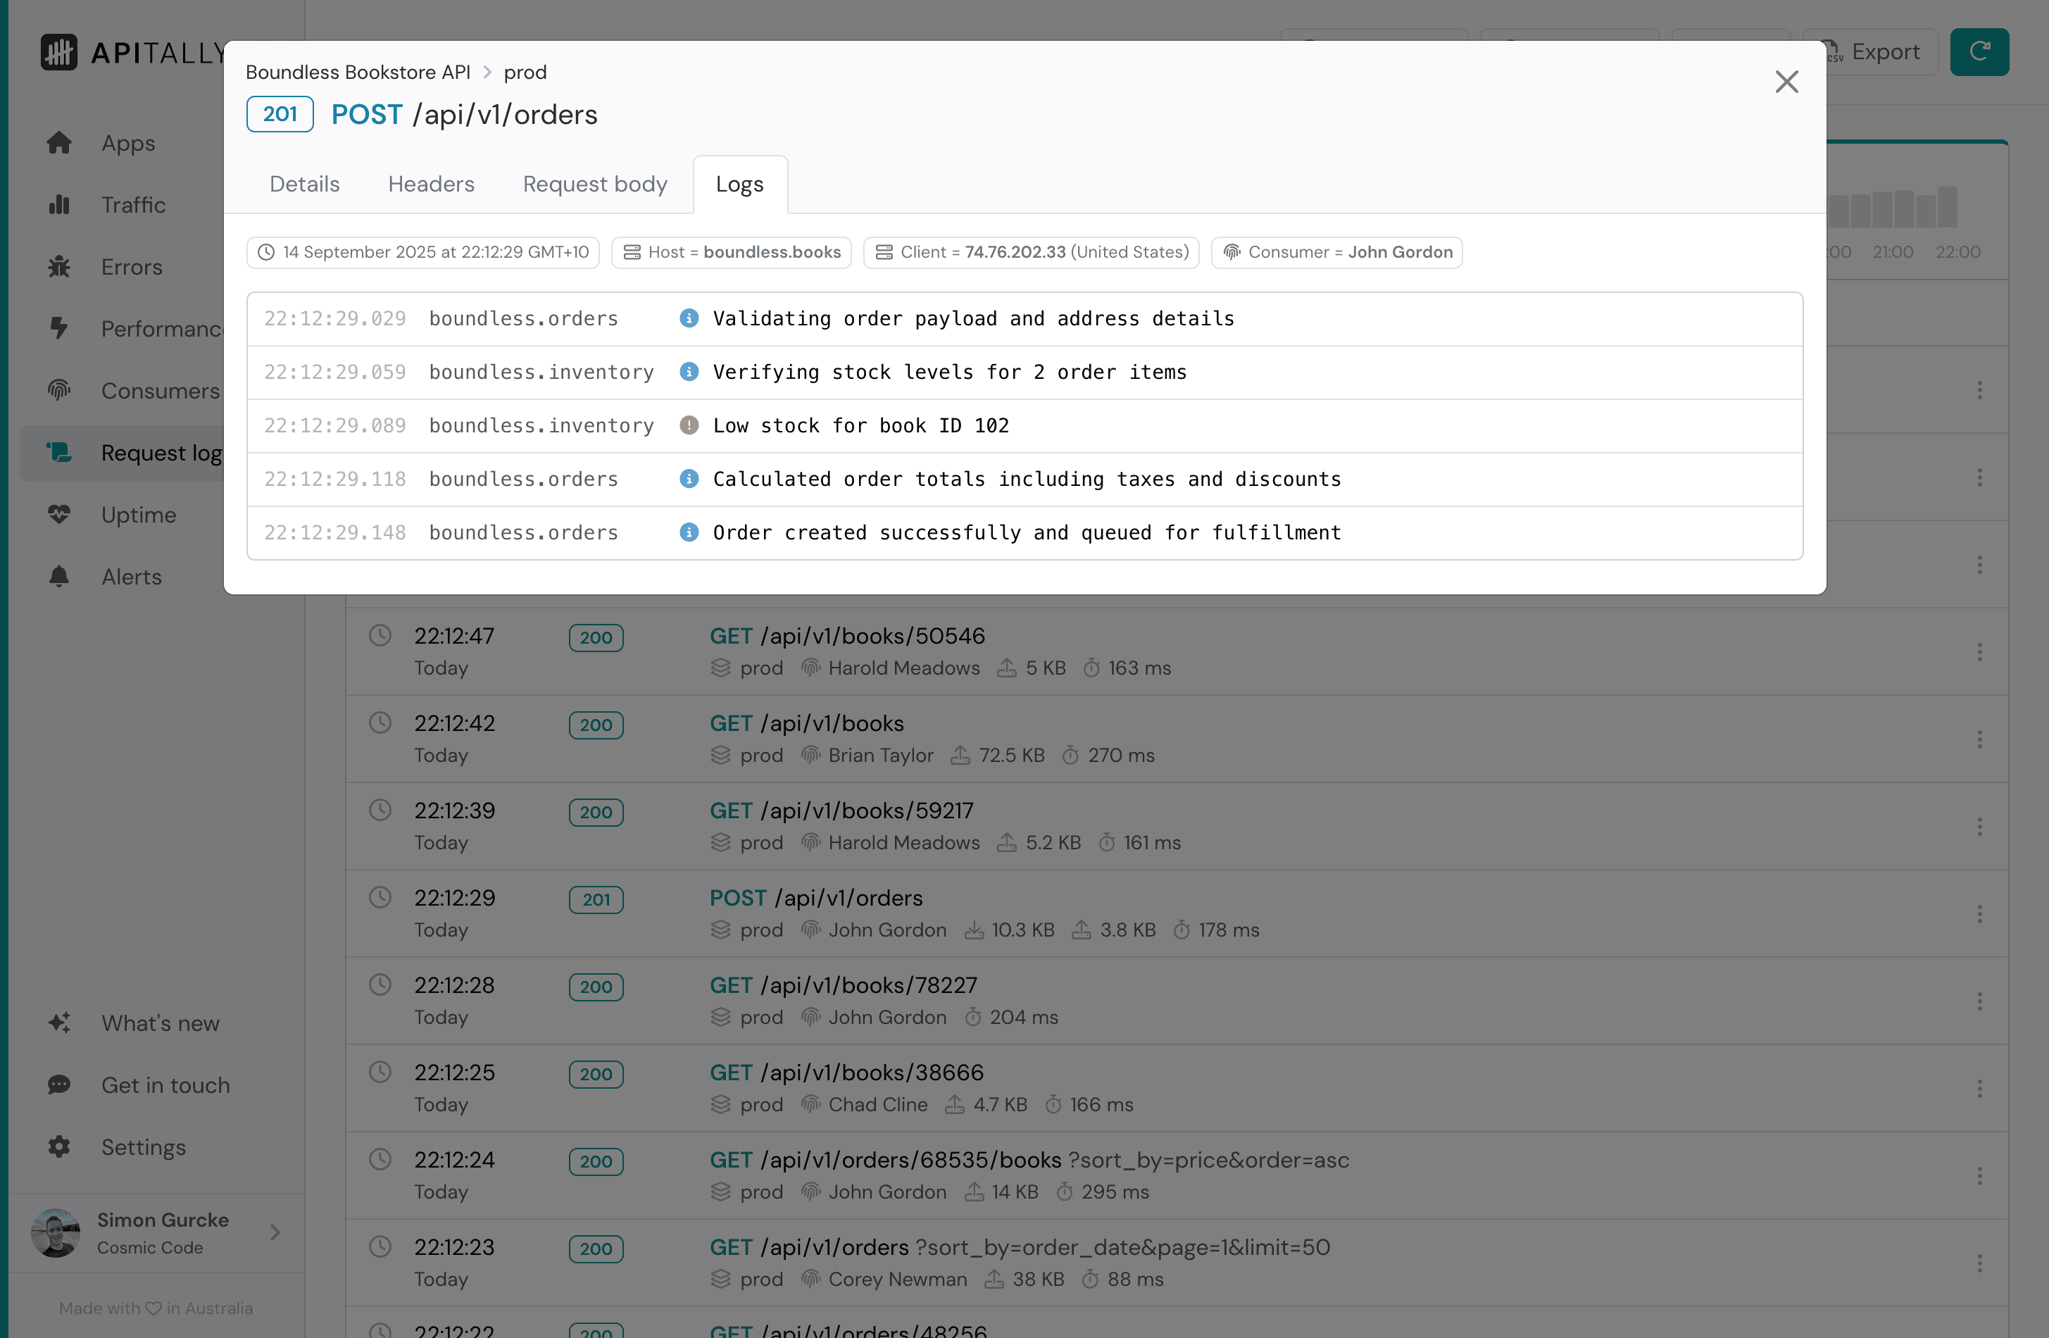
Task: Click the Alerts bell icon
Action: point(58,577)
